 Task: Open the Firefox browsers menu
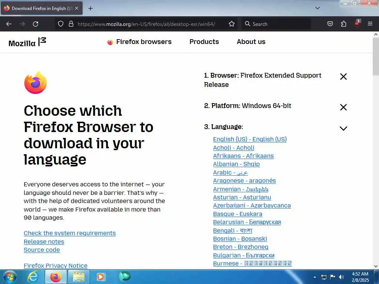140,42
